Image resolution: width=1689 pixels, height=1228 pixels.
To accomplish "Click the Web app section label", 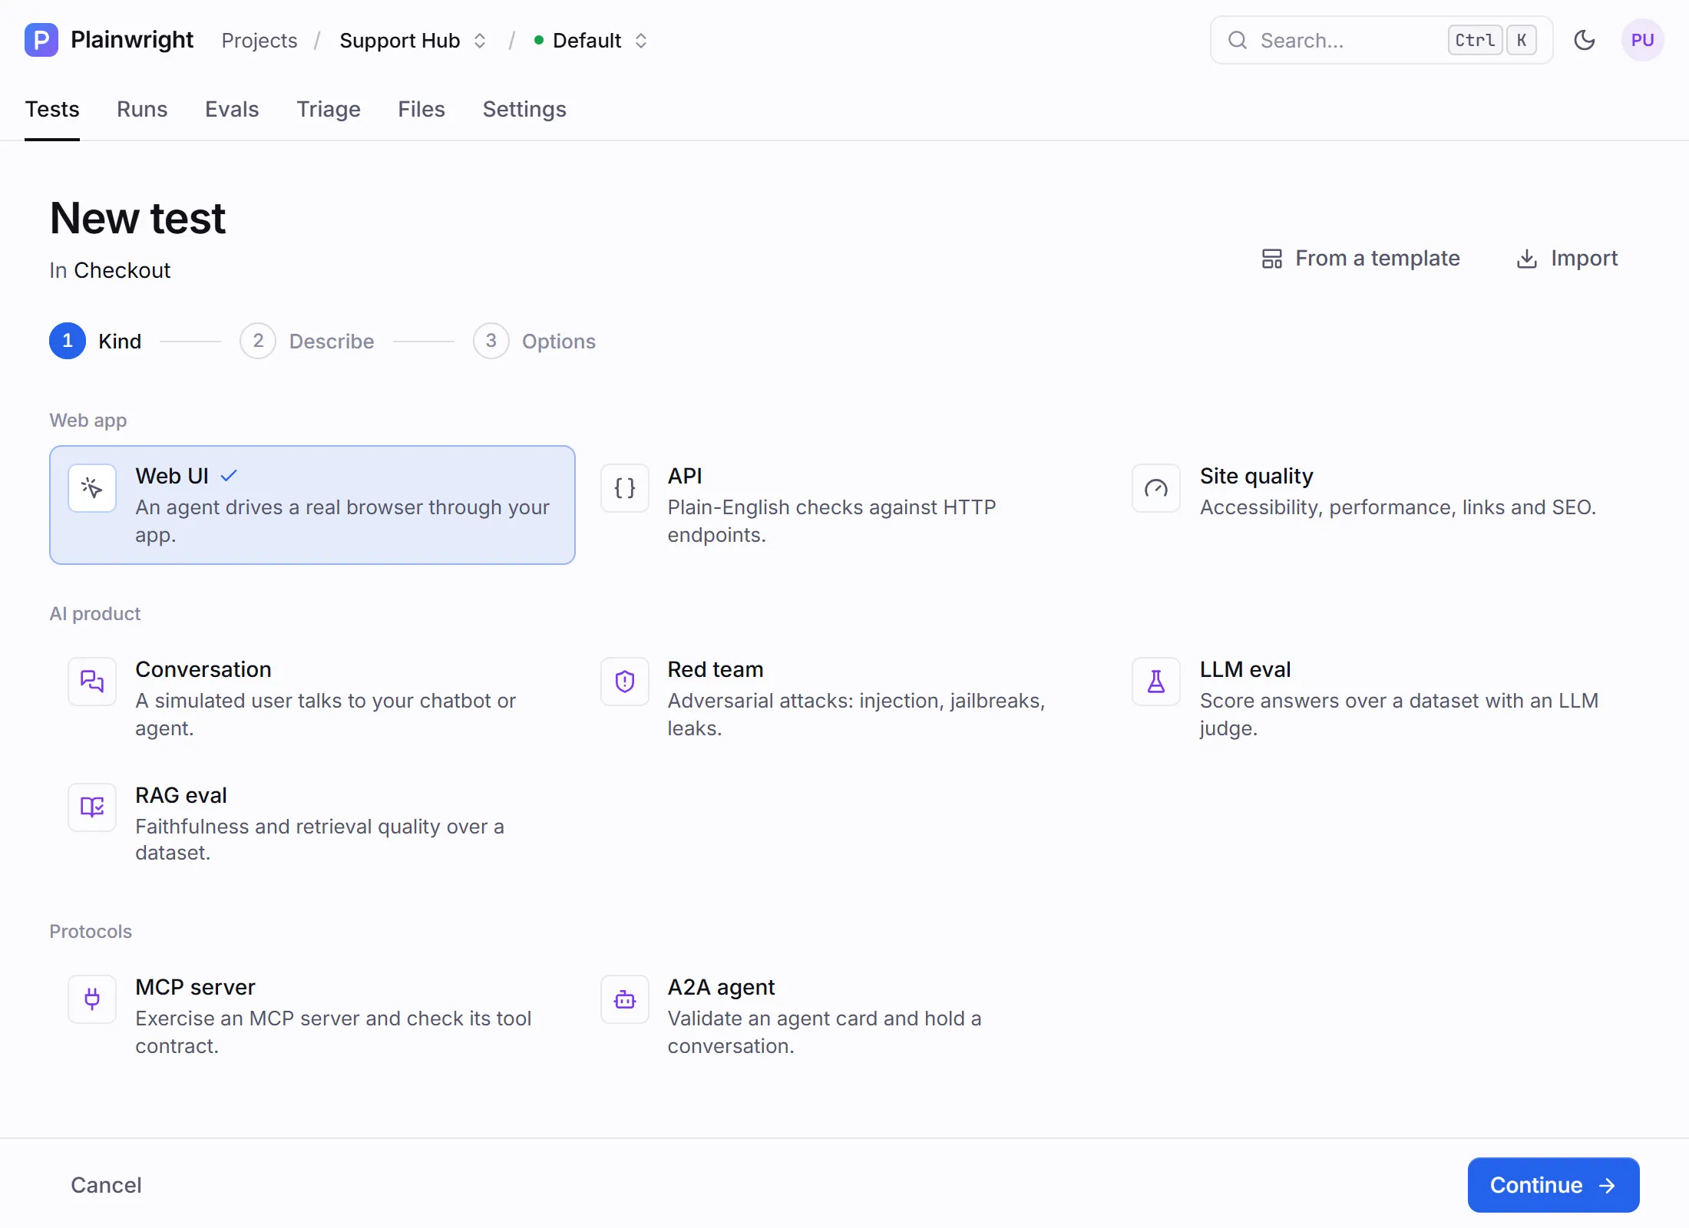I will click(88, 421).
